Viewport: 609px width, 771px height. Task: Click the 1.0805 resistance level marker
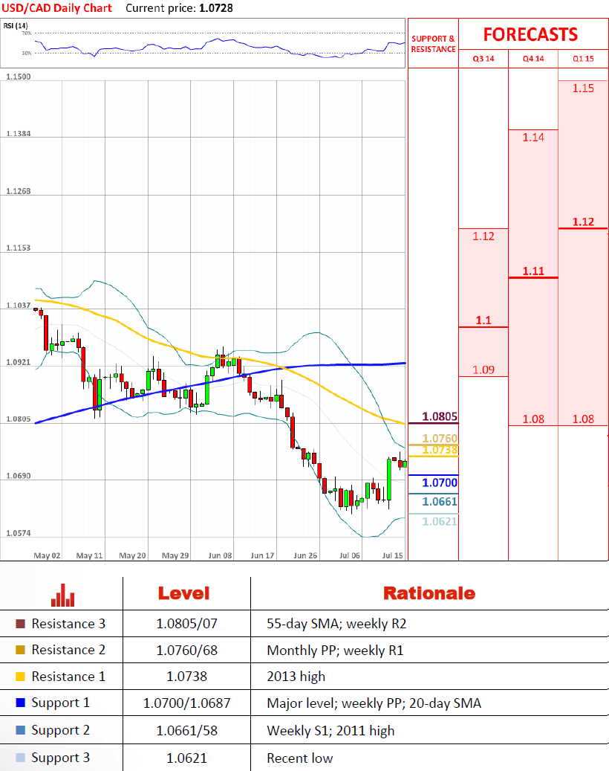[440, 417]
